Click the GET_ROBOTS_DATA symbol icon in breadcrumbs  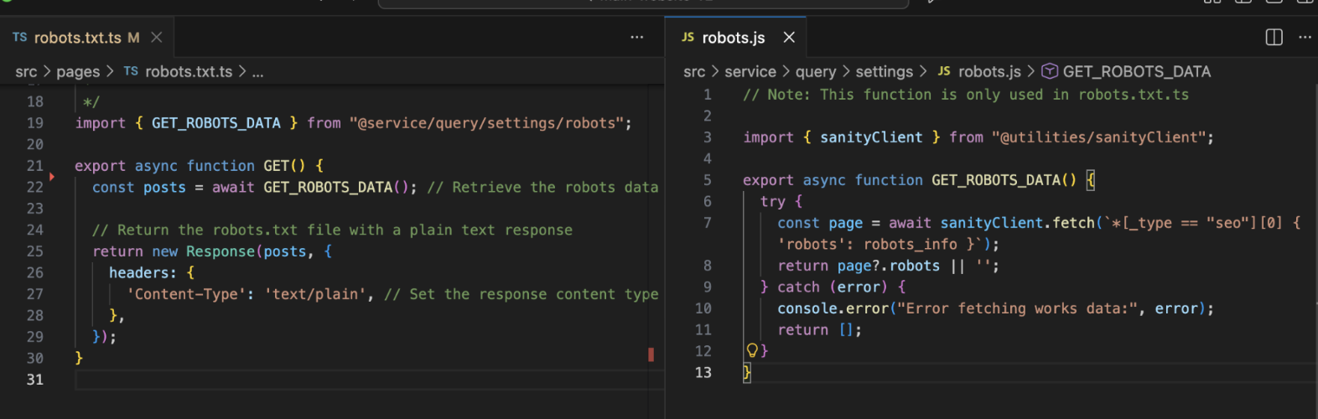point(1050,71)
